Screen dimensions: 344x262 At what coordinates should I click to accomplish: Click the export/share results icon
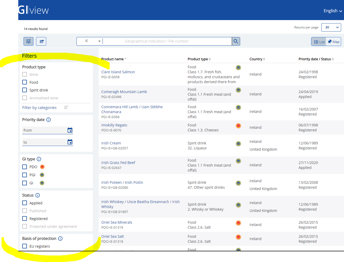click(x=41, y=41)
